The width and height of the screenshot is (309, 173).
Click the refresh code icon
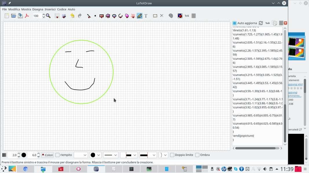[261, 23]
